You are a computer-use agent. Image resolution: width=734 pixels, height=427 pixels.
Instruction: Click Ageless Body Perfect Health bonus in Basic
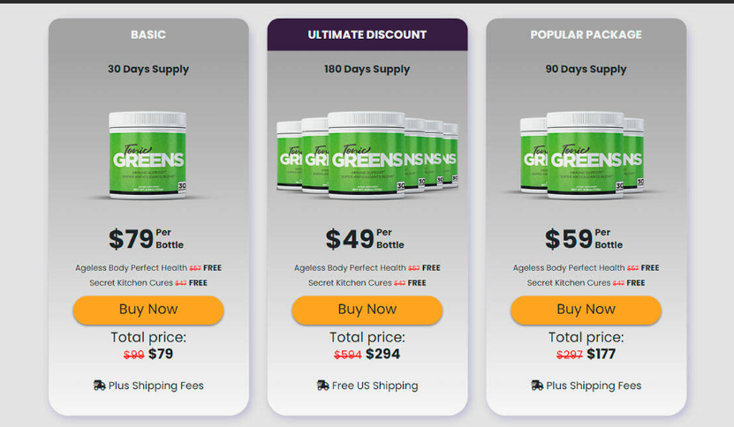click(129, 267)
